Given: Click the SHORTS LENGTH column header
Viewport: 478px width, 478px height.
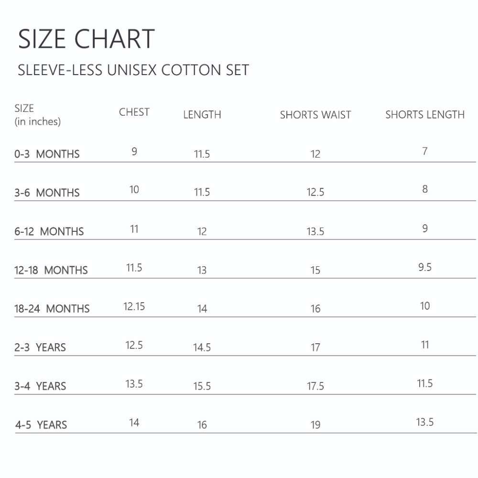Looking at the screenshot, I should tap(425, 115).
